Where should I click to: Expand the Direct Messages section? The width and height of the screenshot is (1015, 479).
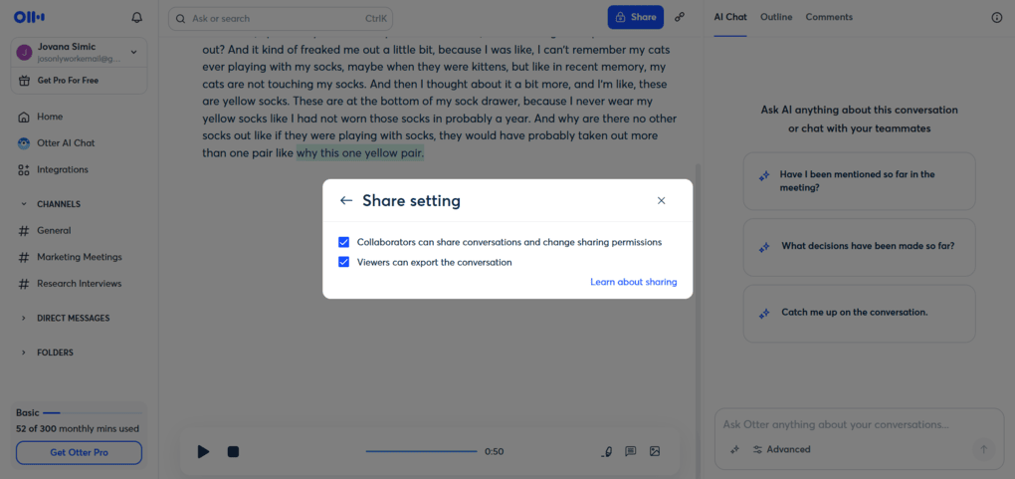click(24, 319)
